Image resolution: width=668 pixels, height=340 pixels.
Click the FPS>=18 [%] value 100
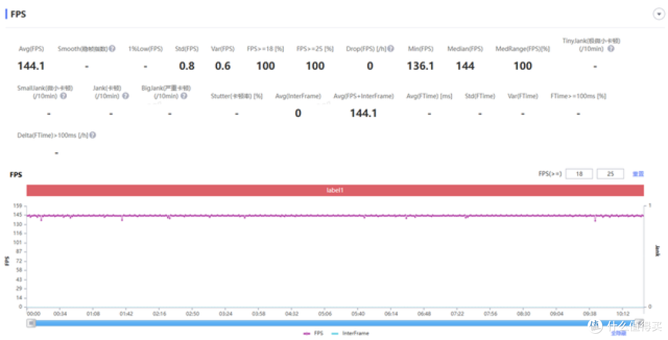[265, 66]
